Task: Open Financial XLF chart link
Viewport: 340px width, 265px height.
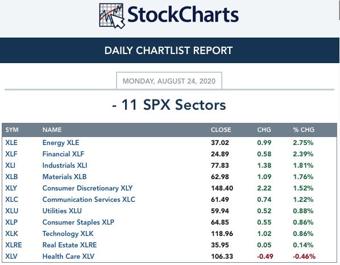Action: point(63,154)
